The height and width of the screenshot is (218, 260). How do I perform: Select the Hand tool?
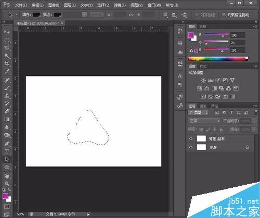(7, 176)
